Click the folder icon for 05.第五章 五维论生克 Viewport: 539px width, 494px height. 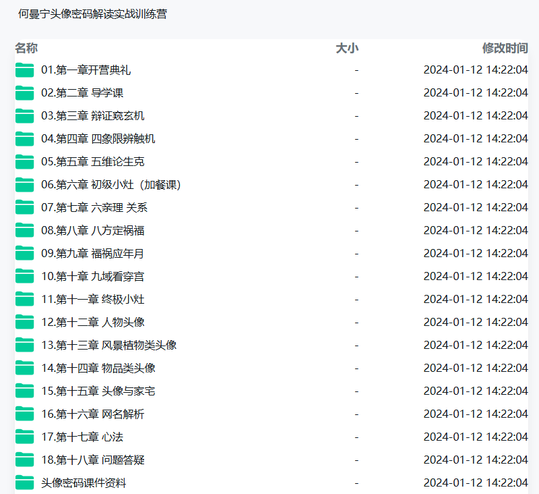24,162
